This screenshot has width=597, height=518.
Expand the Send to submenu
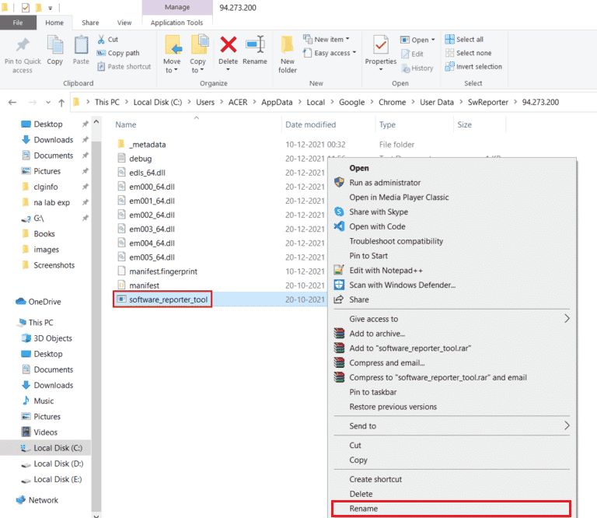452,425
